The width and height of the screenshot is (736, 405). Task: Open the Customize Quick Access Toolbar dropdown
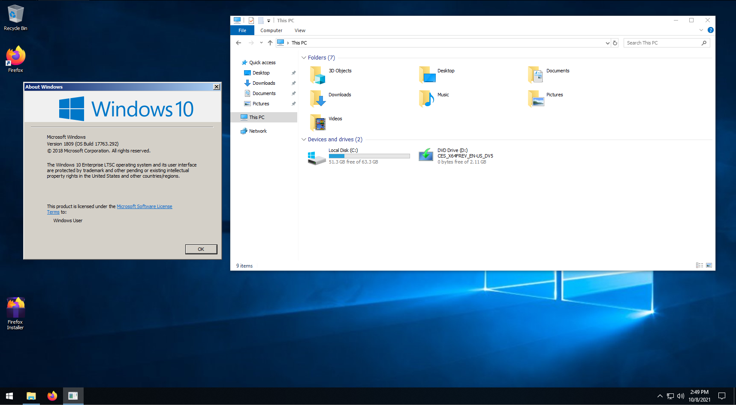pyautogui.click(x=269, y=20)
